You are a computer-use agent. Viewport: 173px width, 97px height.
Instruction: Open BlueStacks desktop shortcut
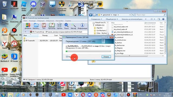[x=5, y=58]
